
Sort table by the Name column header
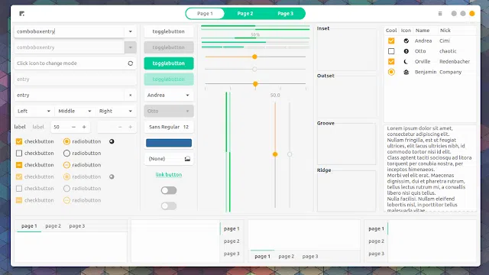click(425, 31)
